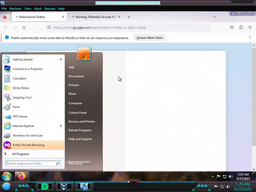
Task: Open the Firefox application hamburger menu
Action: [250, 27]
